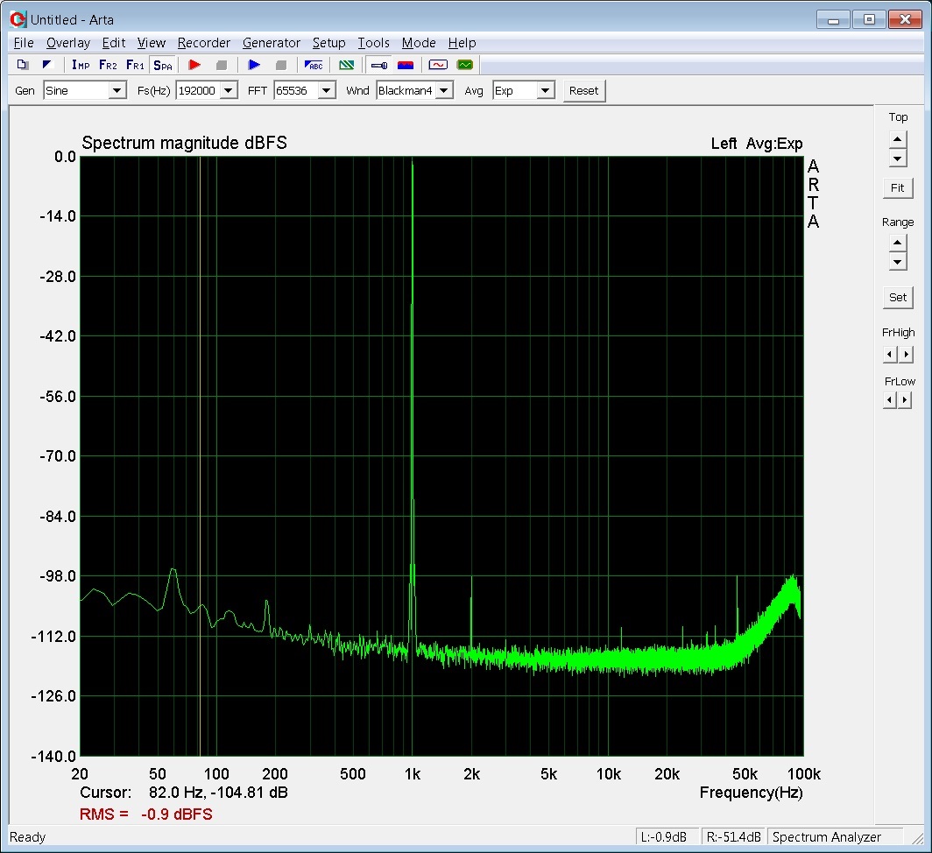Start the generator with the blue play icon
The height and width of the screenshot is (853, 932).
(x=254, y=65)
